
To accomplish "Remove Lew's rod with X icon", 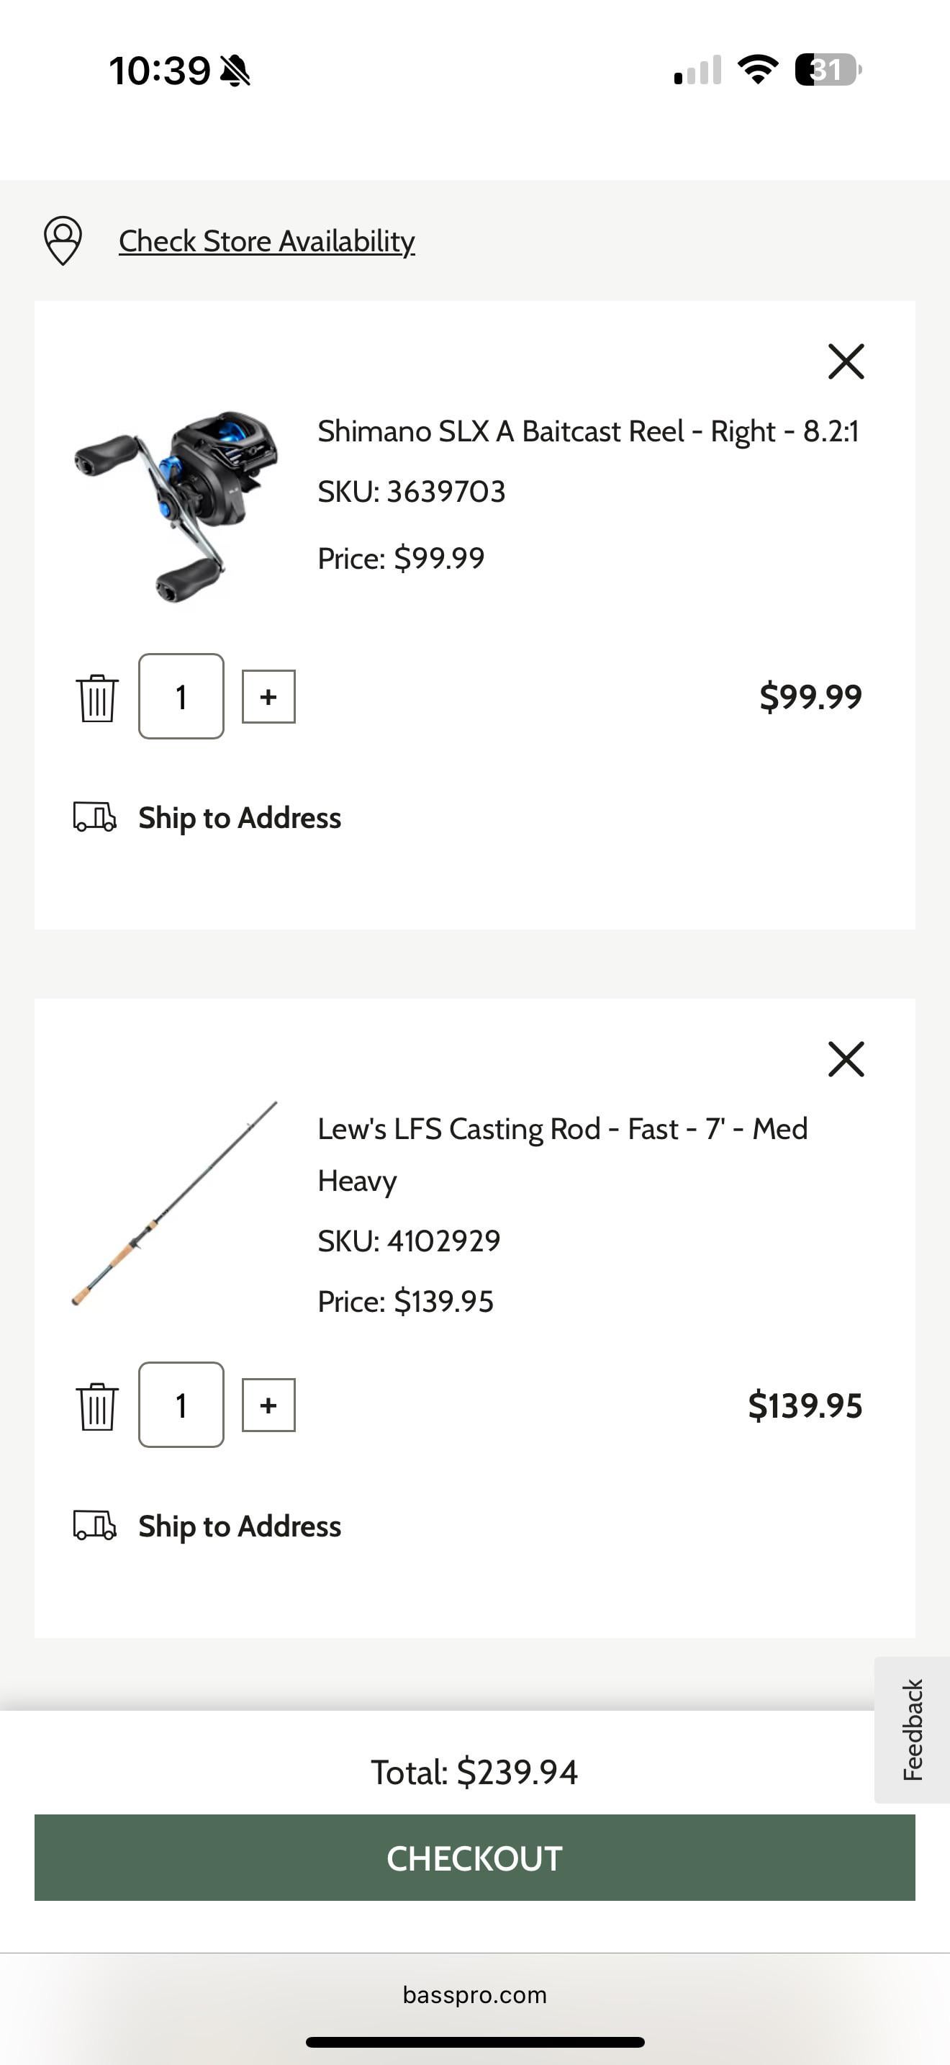I will [x=846, y=1059].
